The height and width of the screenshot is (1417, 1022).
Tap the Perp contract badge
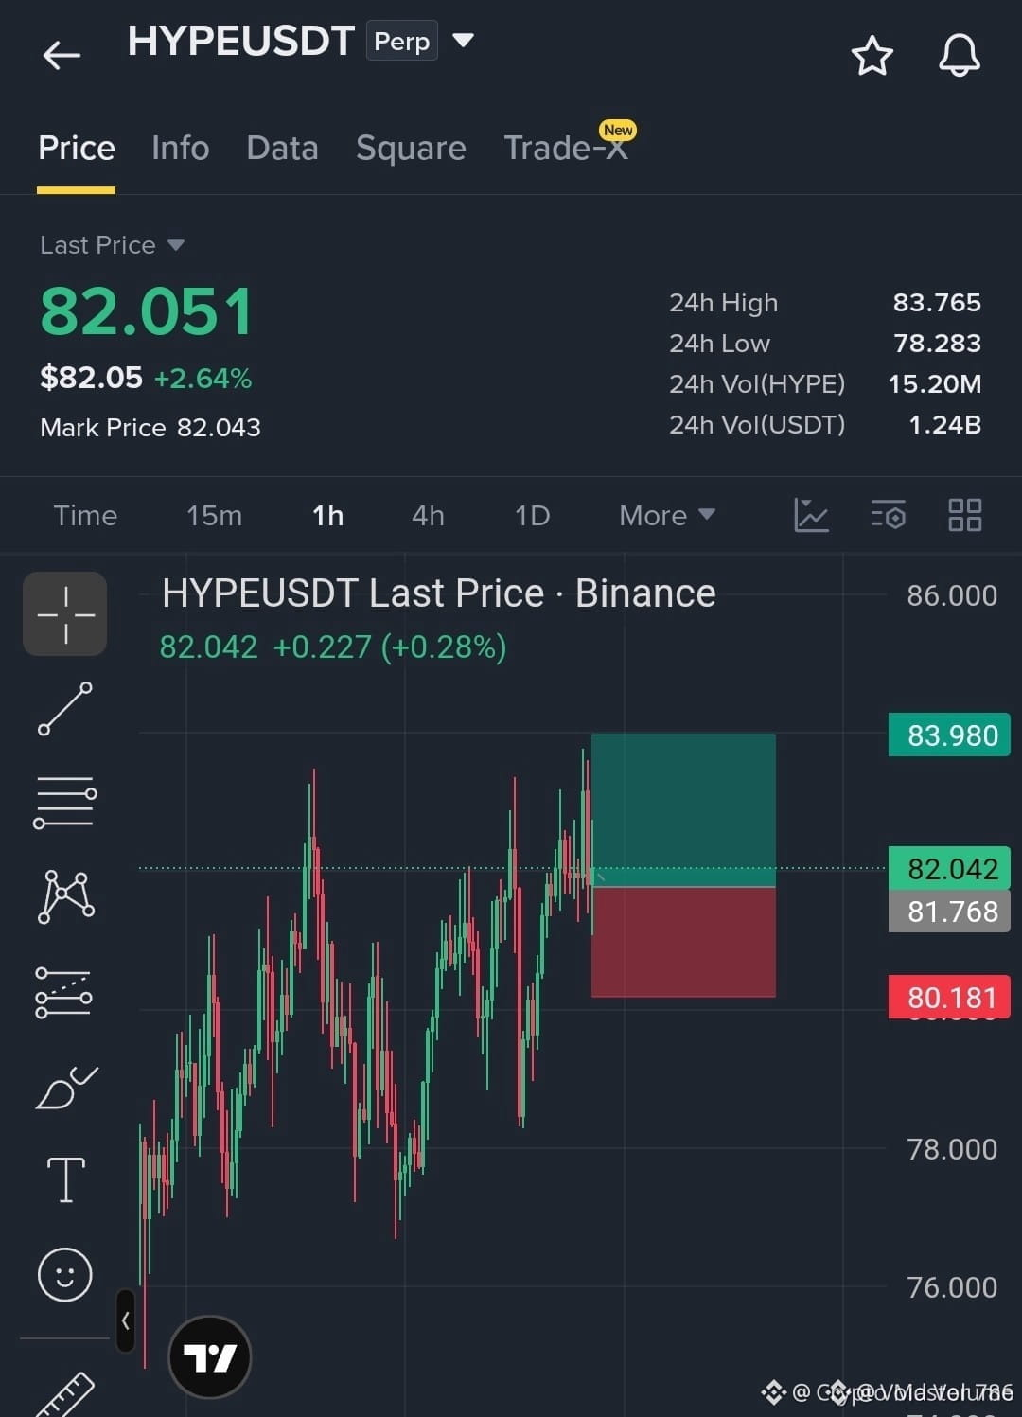(402, 41)
